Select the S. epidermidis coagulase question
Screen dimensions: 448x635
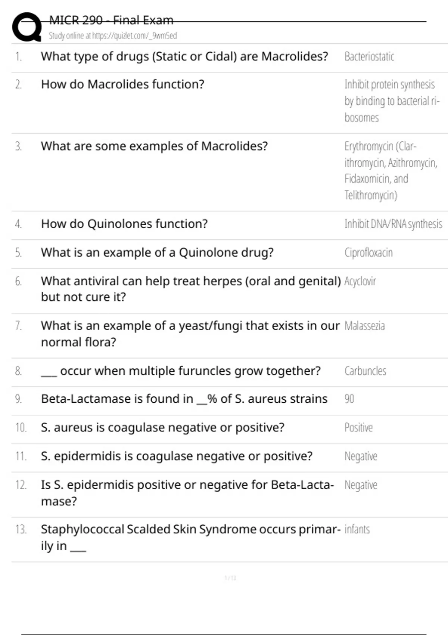pos(177,456)
